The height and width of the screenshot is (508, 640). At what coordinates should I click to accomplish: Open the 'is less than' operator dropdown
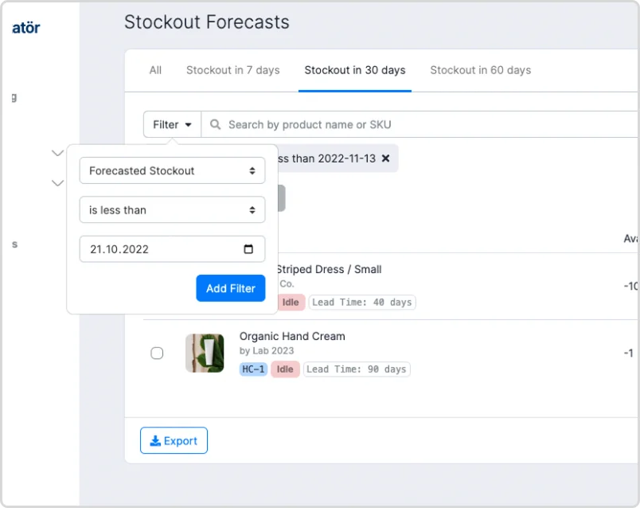pyautogui.click(x=172, y=209)
